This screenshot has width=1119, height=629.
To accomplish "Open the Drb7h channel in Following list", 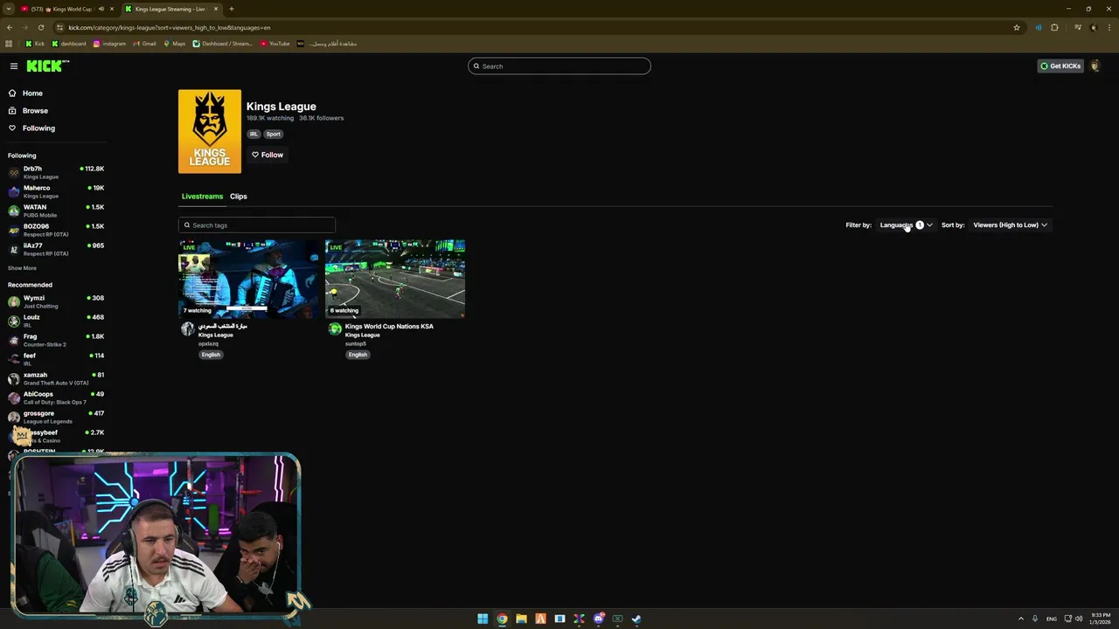I will click(56, 172).
